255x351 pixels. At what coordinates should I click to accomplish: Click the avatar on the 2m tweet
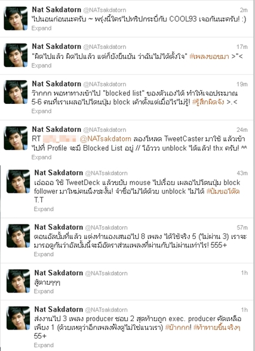click(x=16, y=19)
